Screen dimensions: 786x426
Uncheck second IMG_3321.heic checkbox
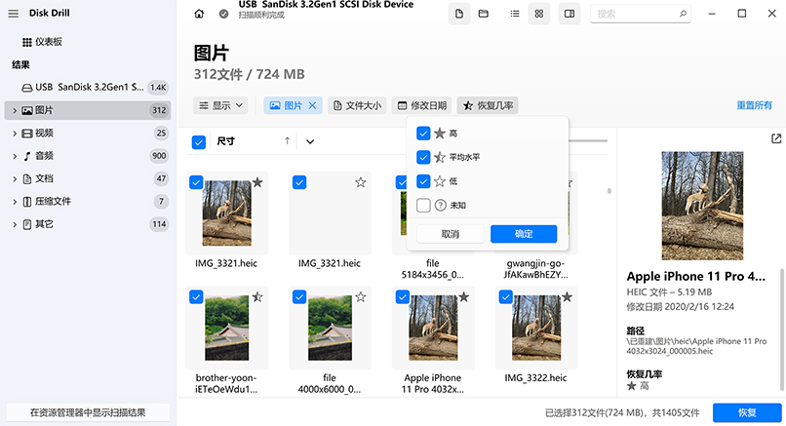(299, 183)
